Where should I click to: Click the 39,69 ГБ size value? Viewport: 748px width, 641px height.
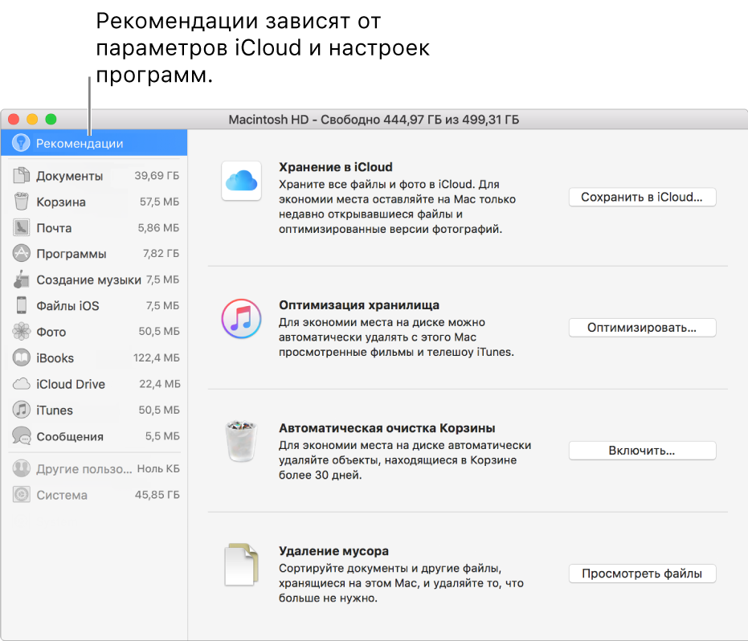[157, 175]
